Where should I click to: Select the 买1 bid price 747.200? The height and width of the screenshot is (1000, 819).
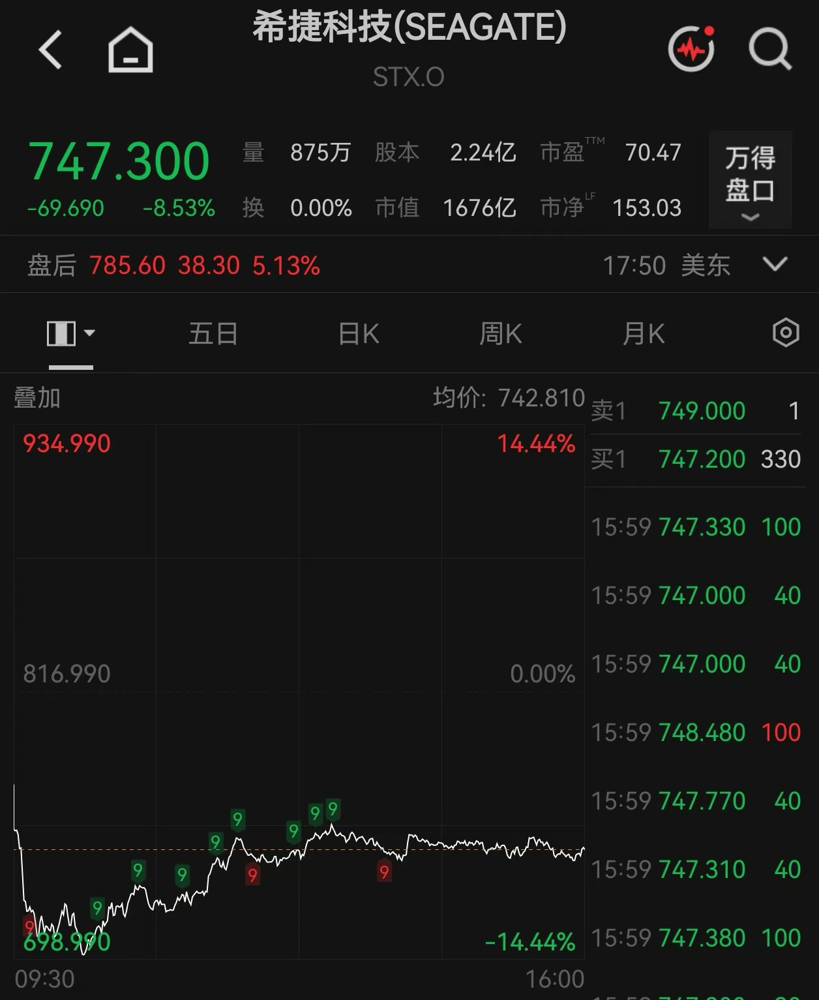(702, 459)
